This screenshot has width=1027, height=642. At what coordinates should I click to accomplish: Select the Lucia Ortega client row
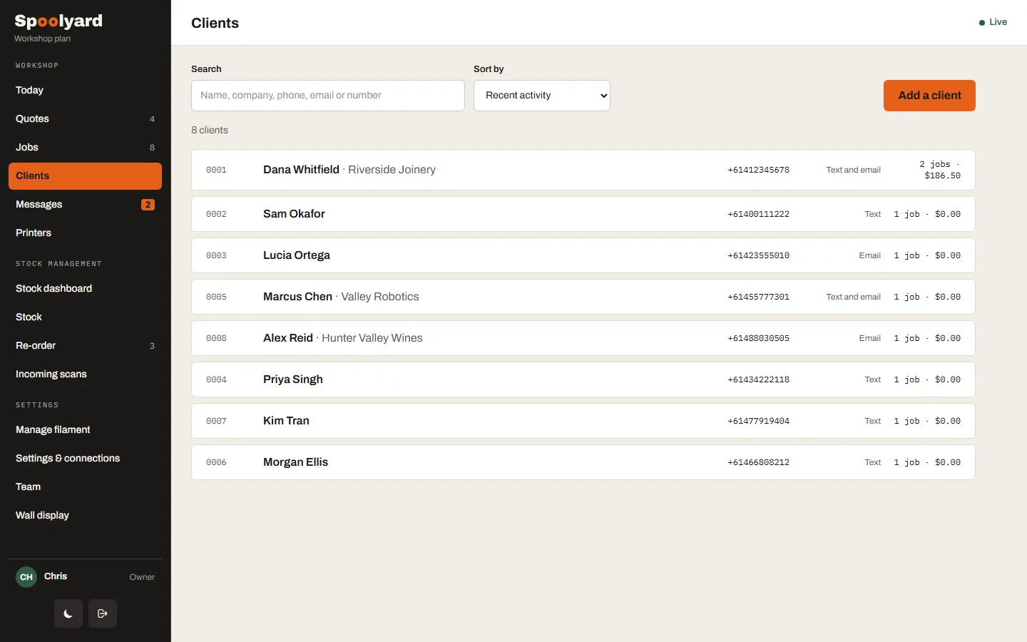tap(583, 255)
